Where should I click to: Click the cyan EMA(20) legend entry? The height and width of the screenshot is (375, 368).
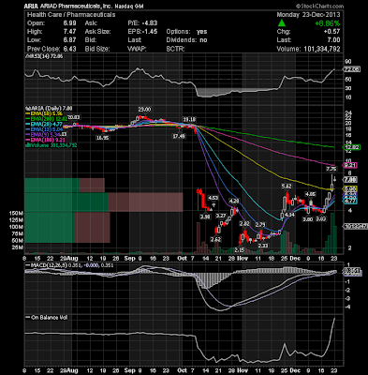pos(43,123)
